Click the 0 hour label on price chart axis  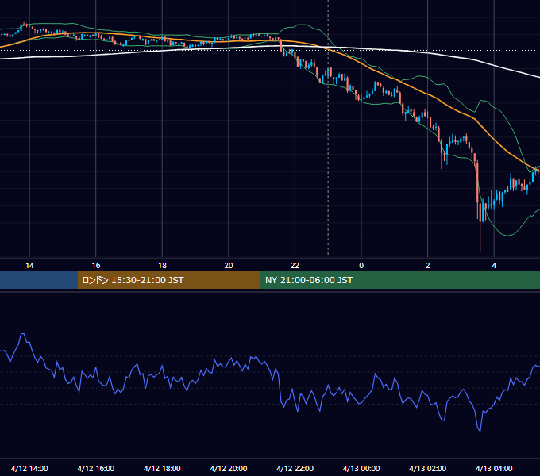[361, 266]
